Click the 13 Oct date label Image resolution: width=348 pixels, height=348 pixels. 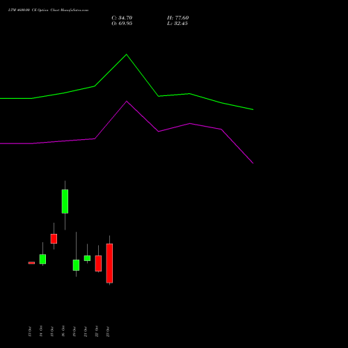[x=29, y=331]
